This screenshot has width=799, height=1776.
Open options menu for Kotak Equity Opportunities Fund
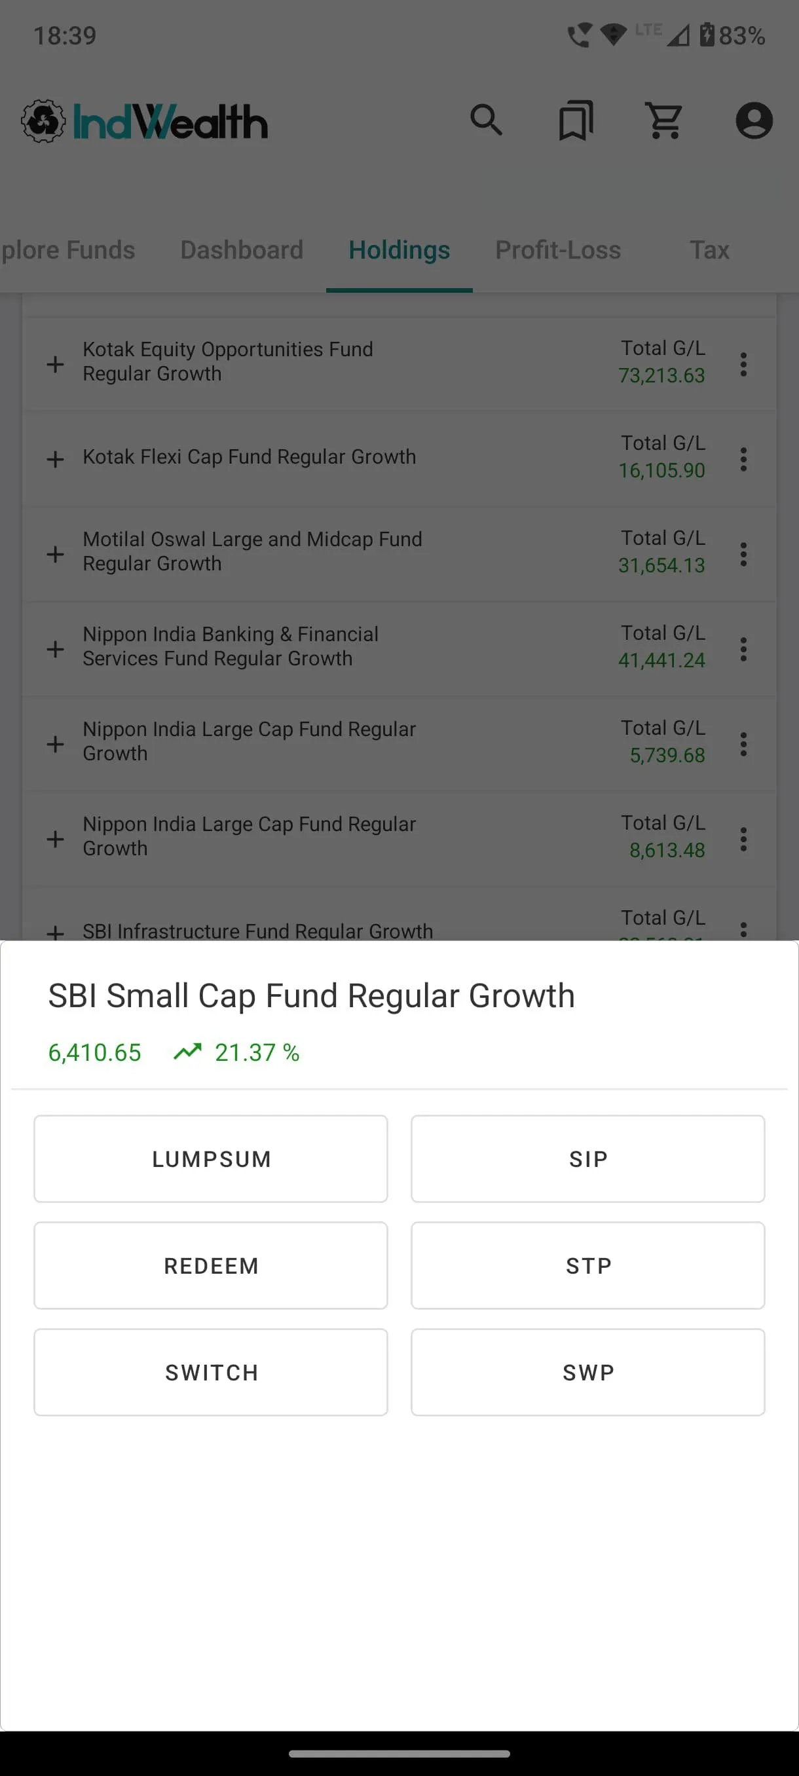point(743,364)
